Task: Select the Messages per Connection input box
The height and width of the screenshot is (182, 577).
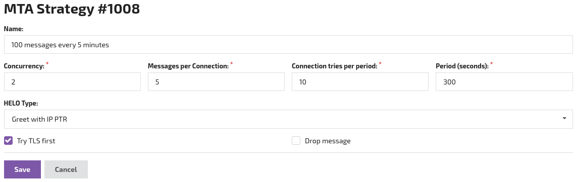Action: (x=216, y=81)
